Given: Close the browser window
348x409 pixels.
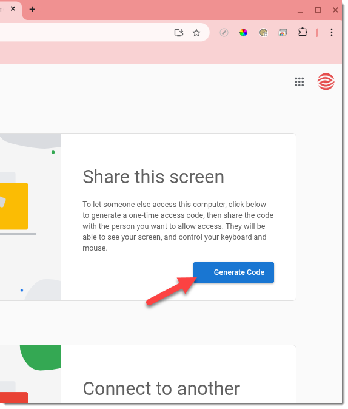Looking at the screenshot, I should tap(335, 10).
